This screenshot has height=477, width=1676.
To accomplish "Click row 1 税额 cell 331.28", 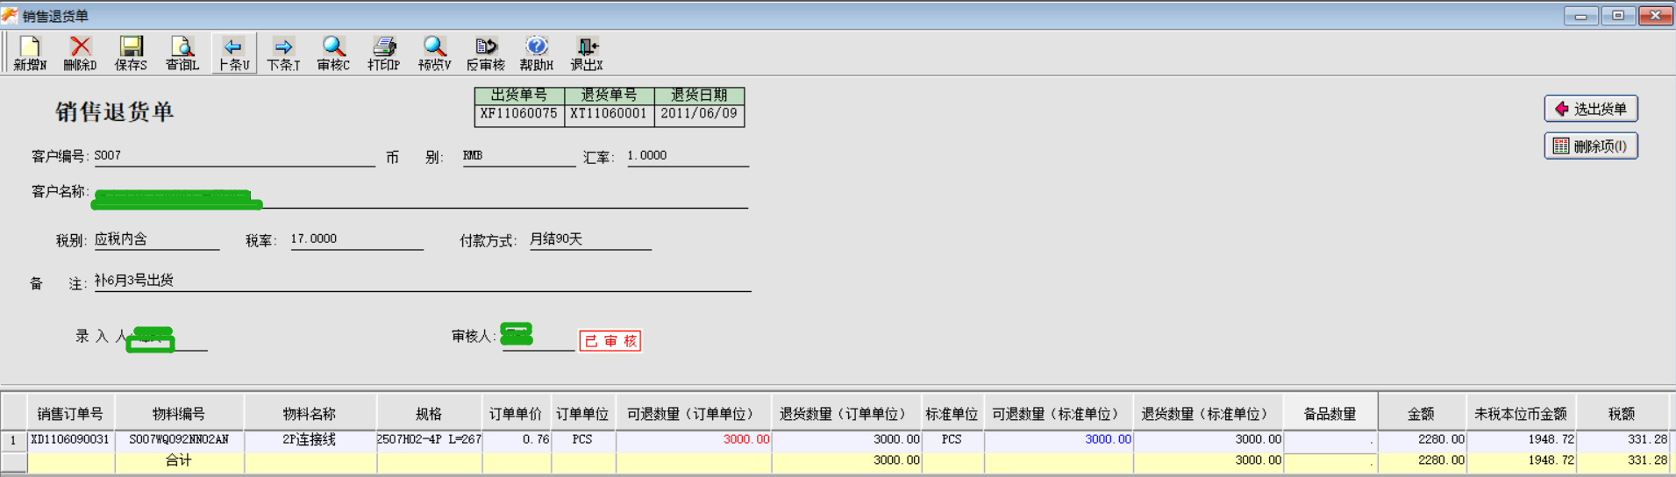I will point(1622,439).
